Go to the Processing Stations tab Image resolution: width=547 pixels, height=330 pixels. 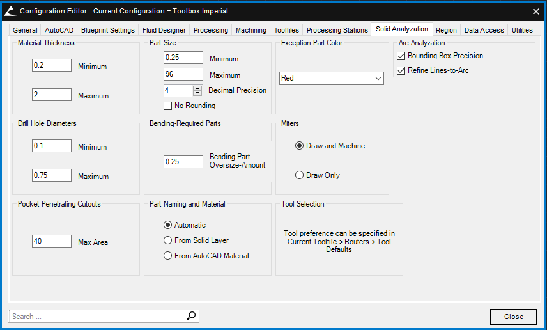(337, 30)
